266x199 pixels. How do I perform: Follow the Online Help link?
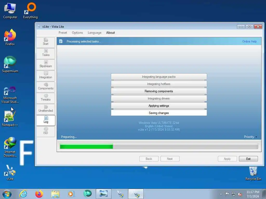click(x=249, y=41)
